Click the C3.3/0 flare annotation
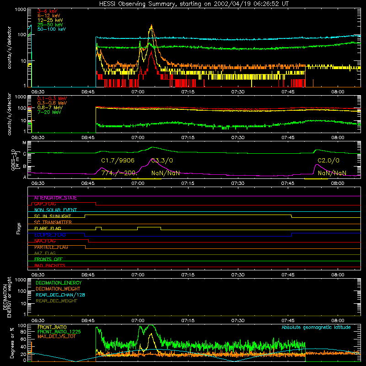Viewport: 366px width, 366px height. (x=162, y=161)
